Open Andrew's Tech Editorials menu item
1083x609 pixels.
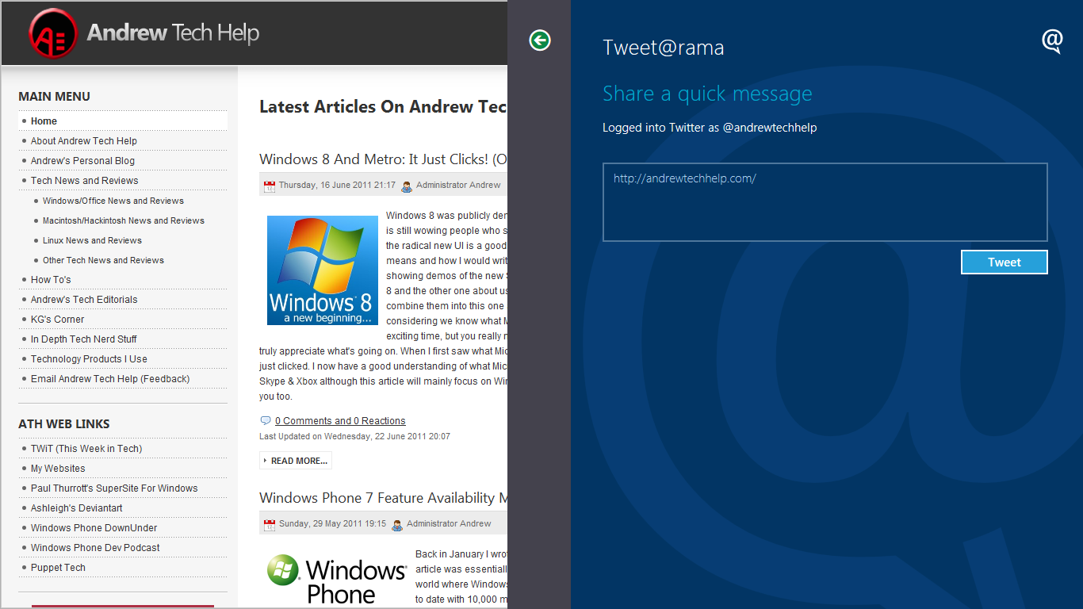[84, 300]
